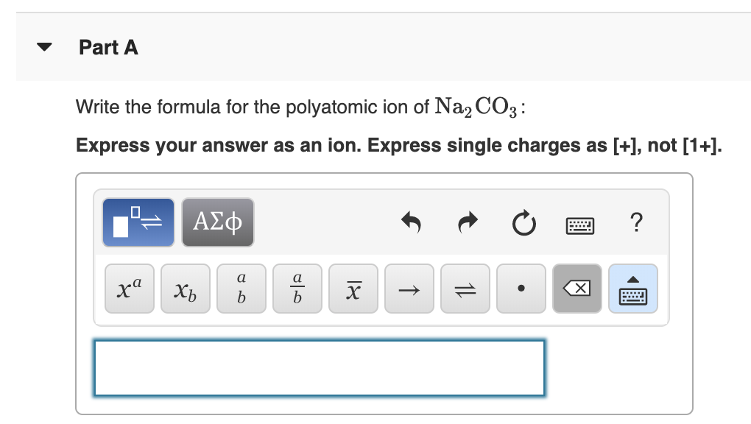Insert a fraction using the a/b template
Image resolution: width=751 pixels, height=424 pixels.
tap(297, 289)
